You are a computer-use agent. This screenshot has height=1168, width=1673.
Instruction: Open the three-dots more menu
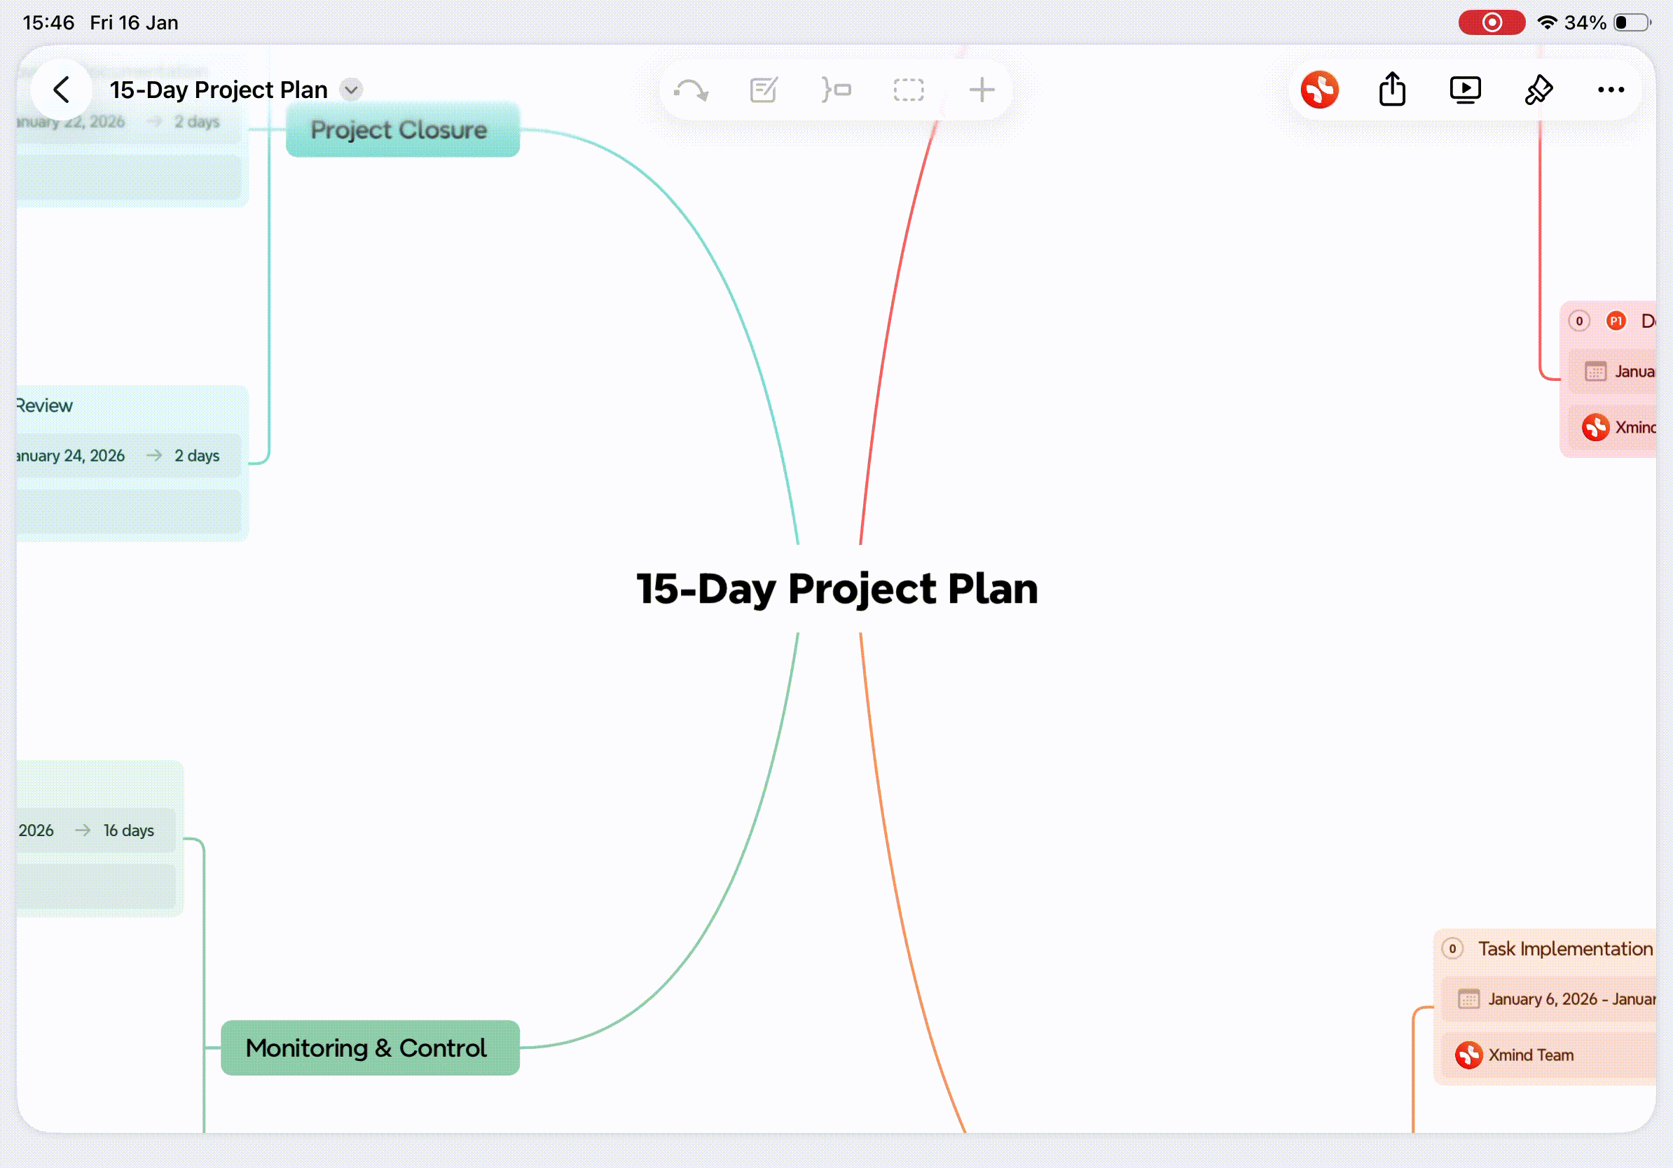pos(1611,90)
